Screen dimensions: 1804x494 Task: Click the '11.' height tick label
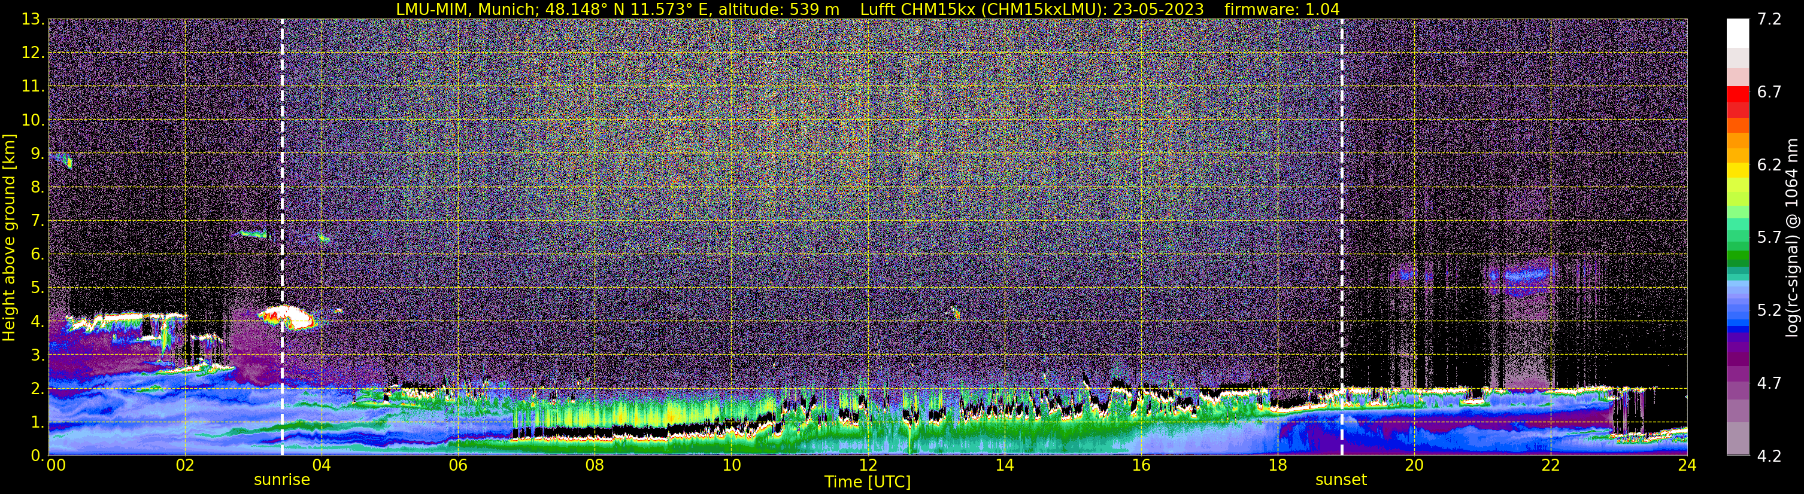pyautogui.click(x=33, y=86)
